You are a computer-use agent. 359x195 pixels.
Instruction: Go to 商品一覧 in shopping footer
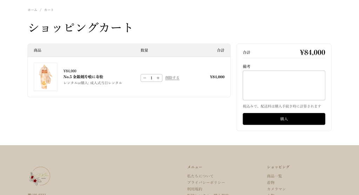click(x=274, y=176)
